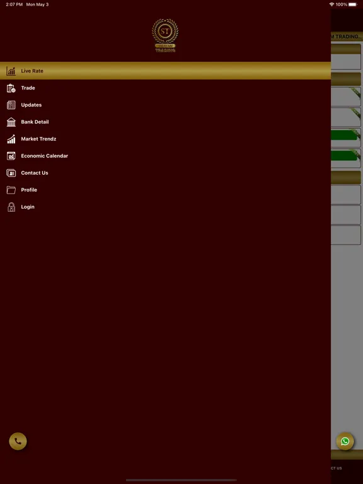Go to Market Trendz

pyautogui.click(x=166, y=139)
